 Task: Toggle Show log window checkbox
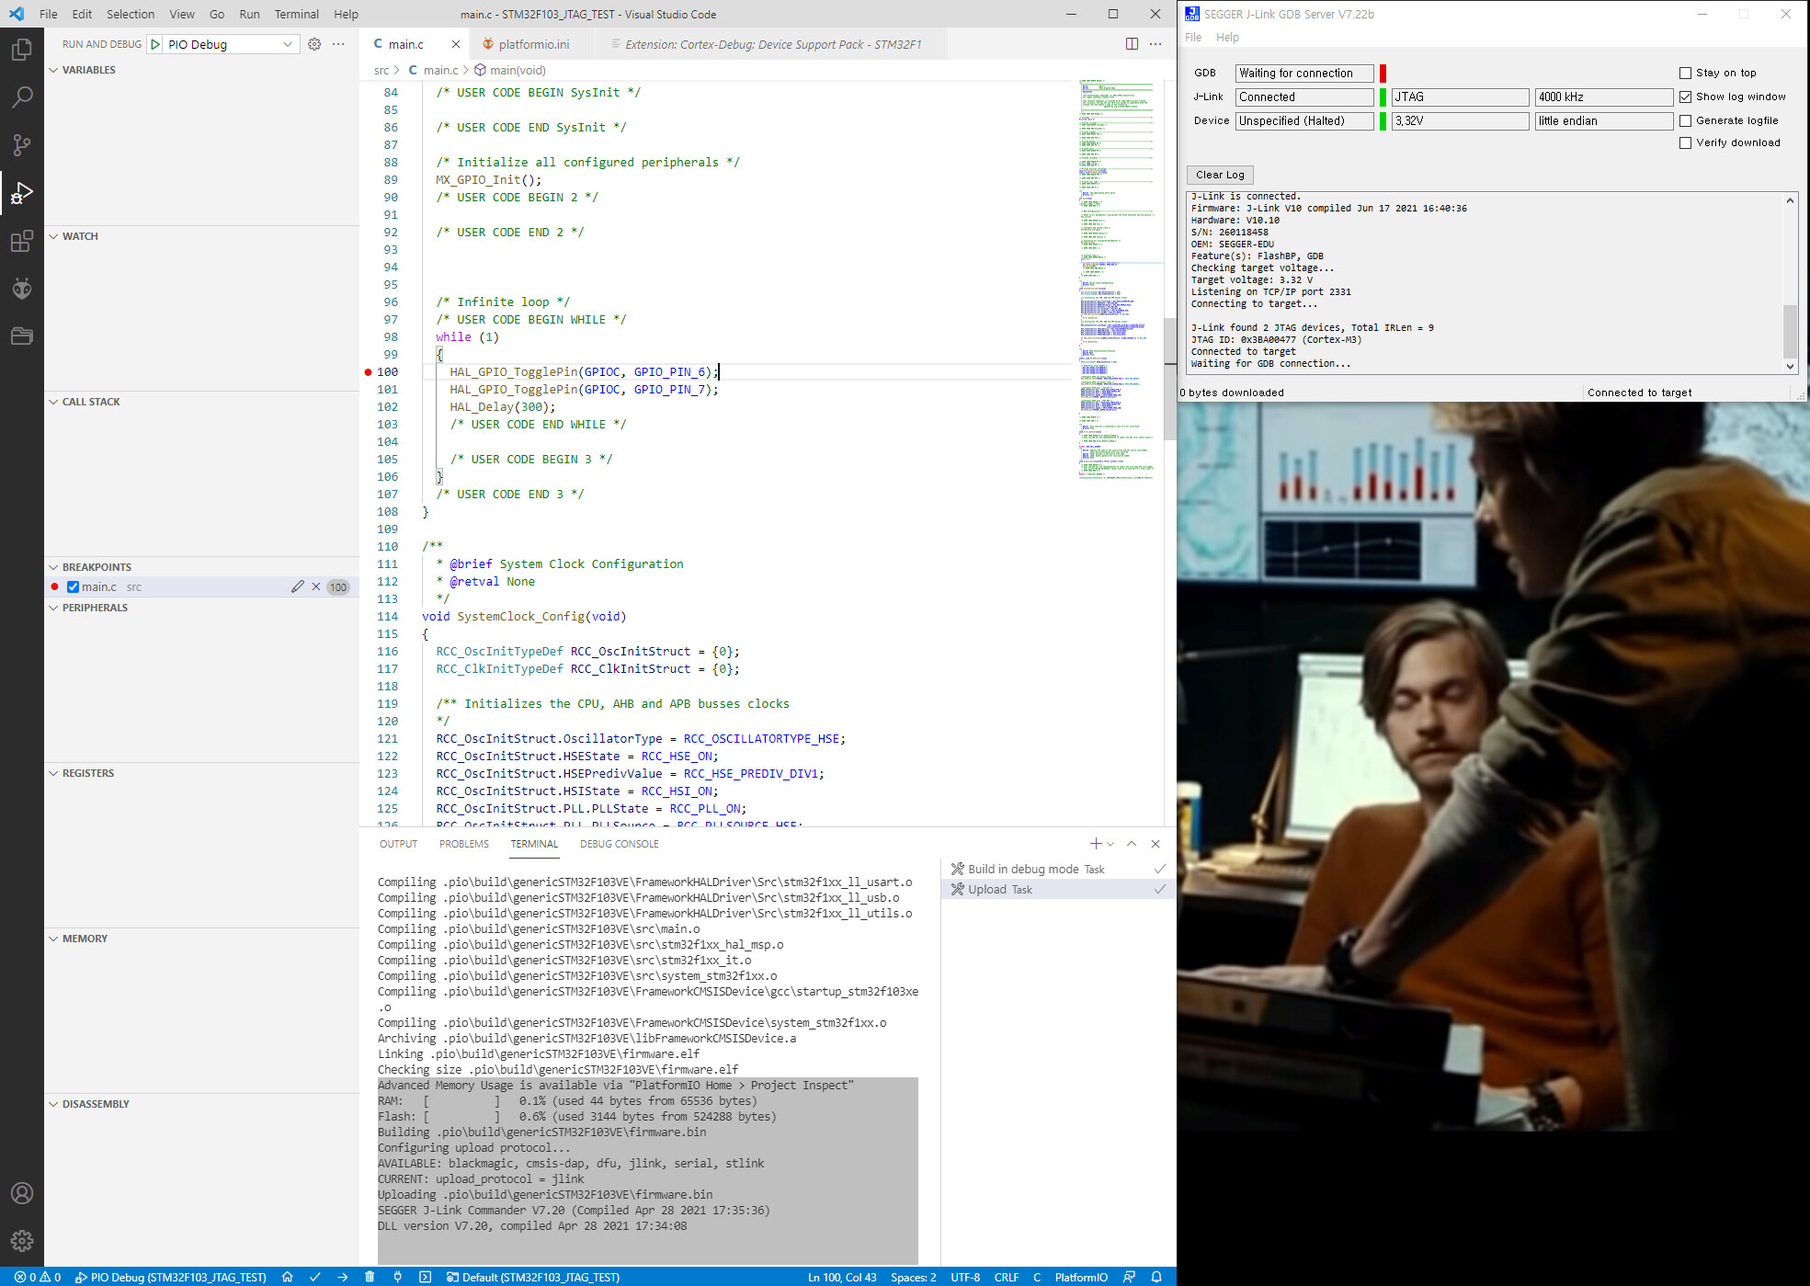1685,96
